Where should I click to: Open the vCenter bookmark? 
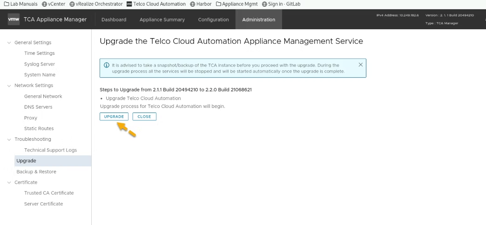(54, 4)
